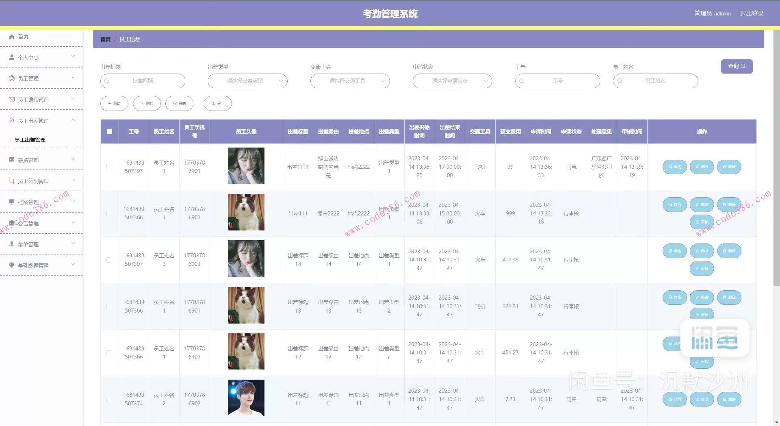Click the 查询 search button
Viewport: 780px width, 426px height.
[737, 66]
